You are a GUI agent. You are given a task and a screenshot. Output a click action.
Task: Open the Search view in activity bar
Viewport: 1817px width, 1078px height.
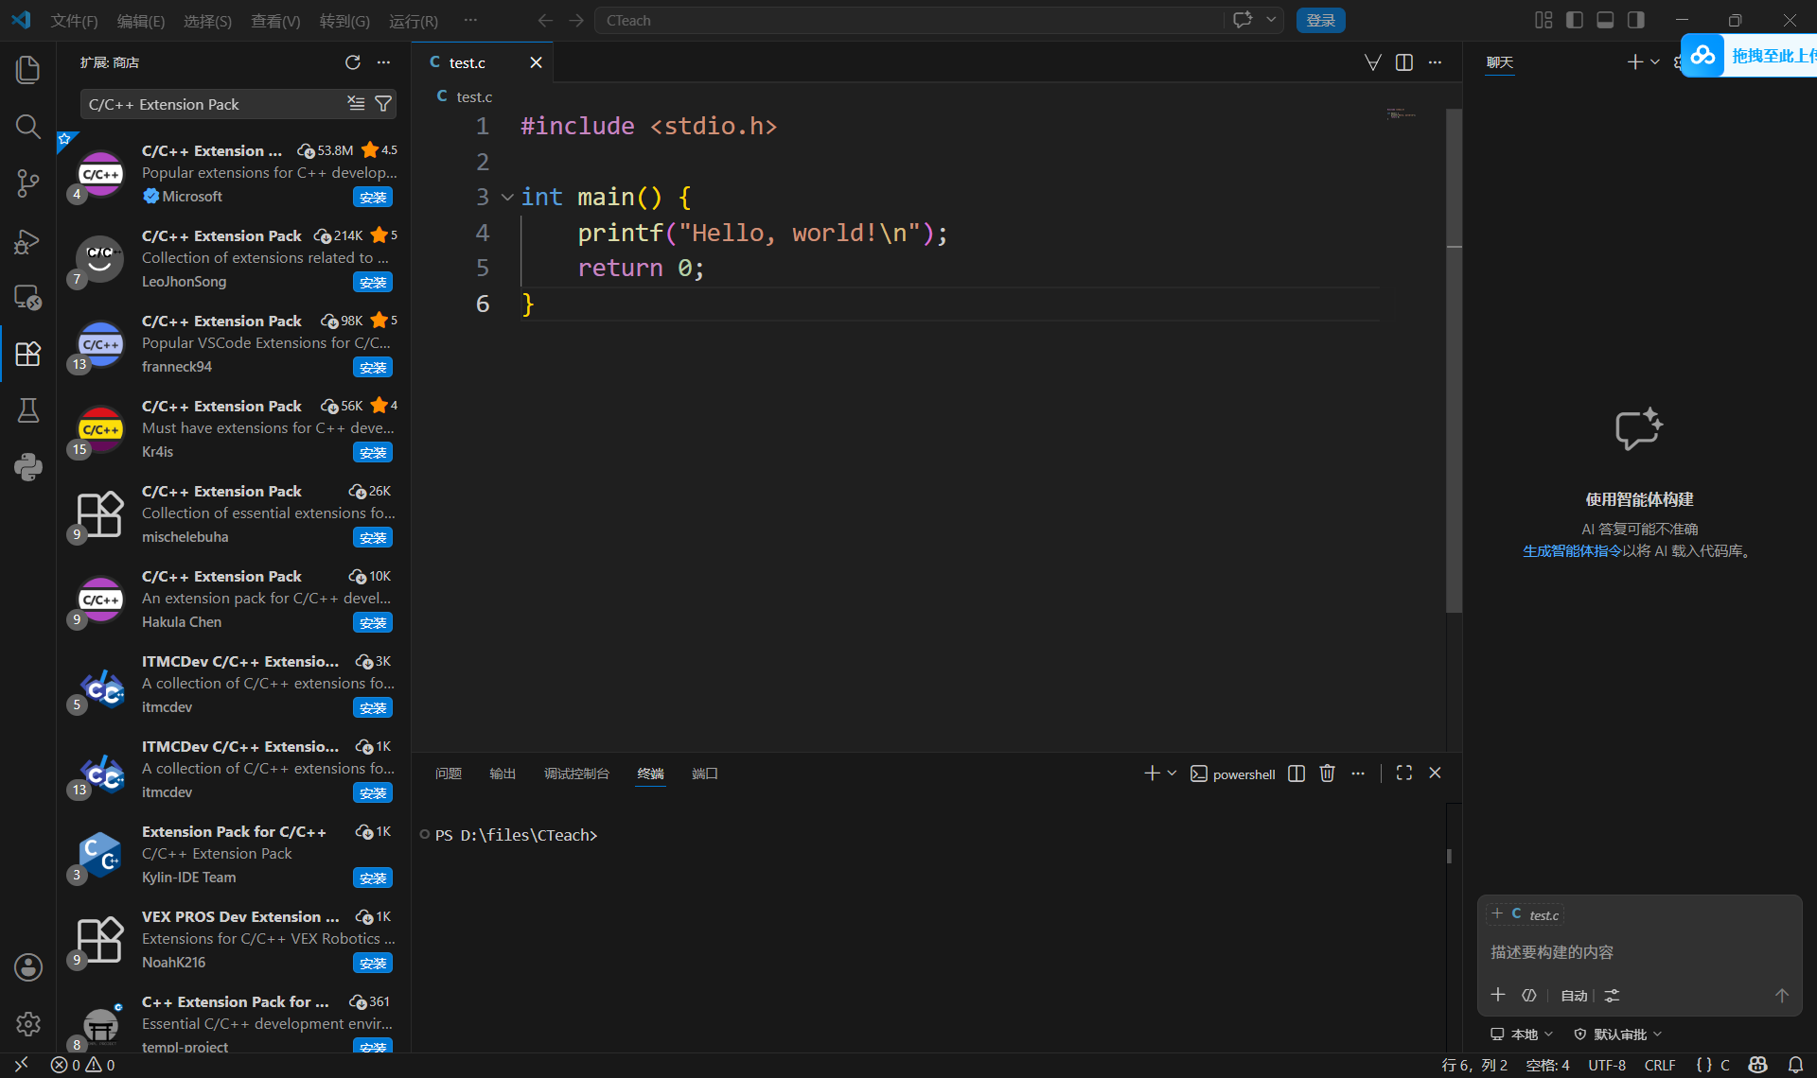pyautogui.click(x=27, y=126)
